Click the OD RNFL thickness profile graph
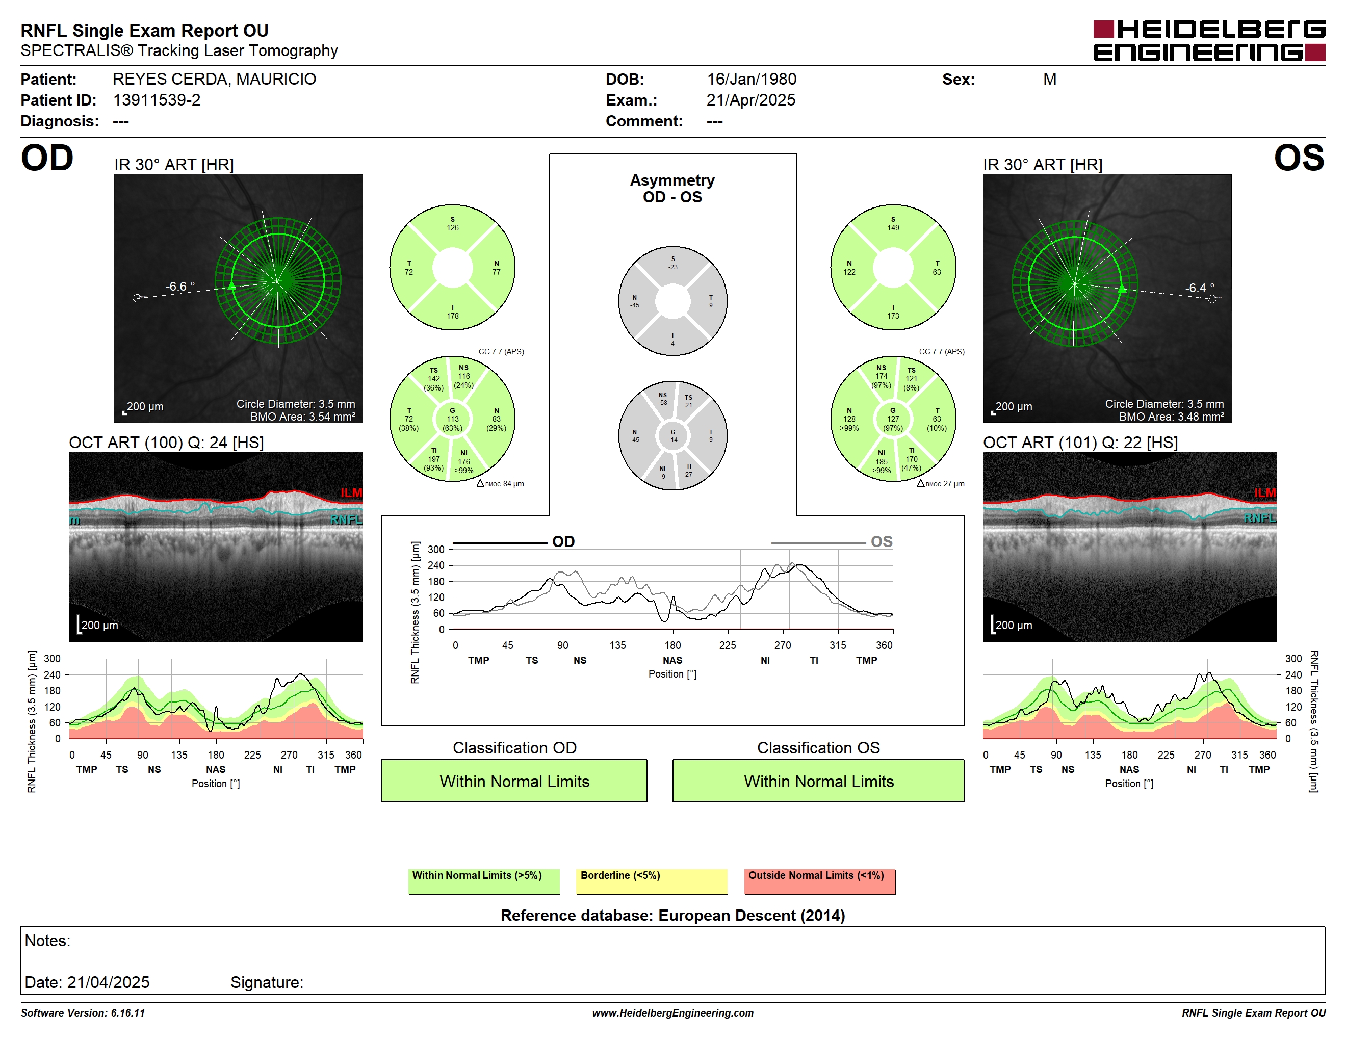1346x1040 pixels. click(x=216, y=698)
